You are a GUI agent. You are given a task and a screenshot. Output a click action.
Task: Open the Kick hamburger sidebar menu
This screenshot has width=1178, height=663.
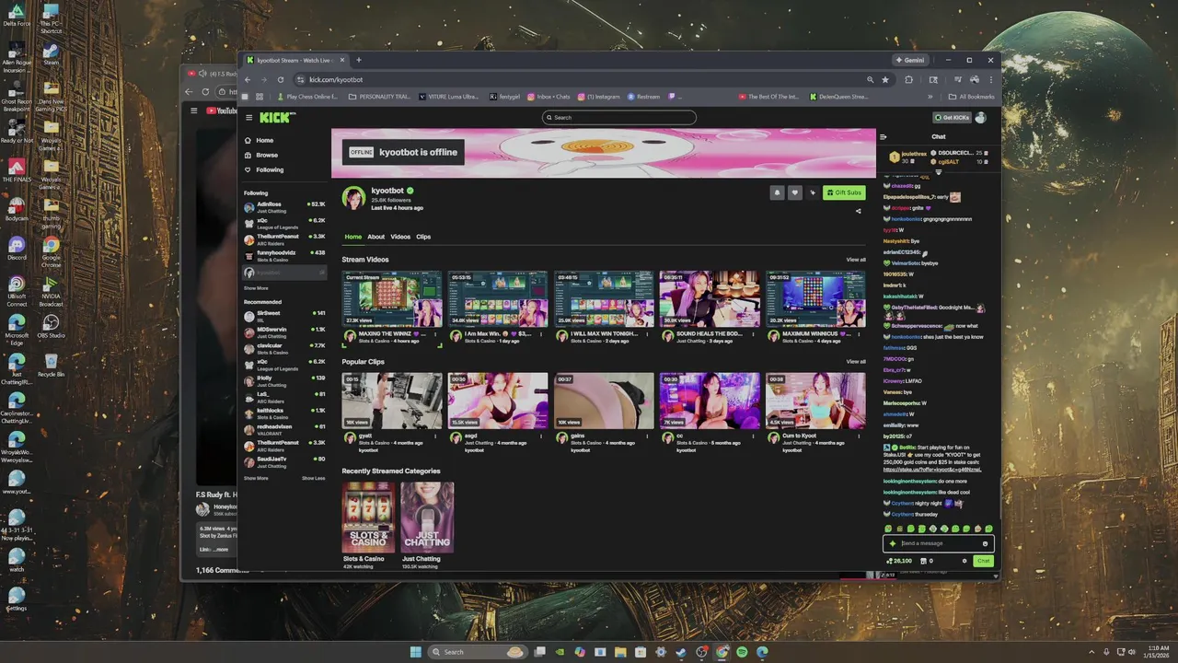pos(248,118)
